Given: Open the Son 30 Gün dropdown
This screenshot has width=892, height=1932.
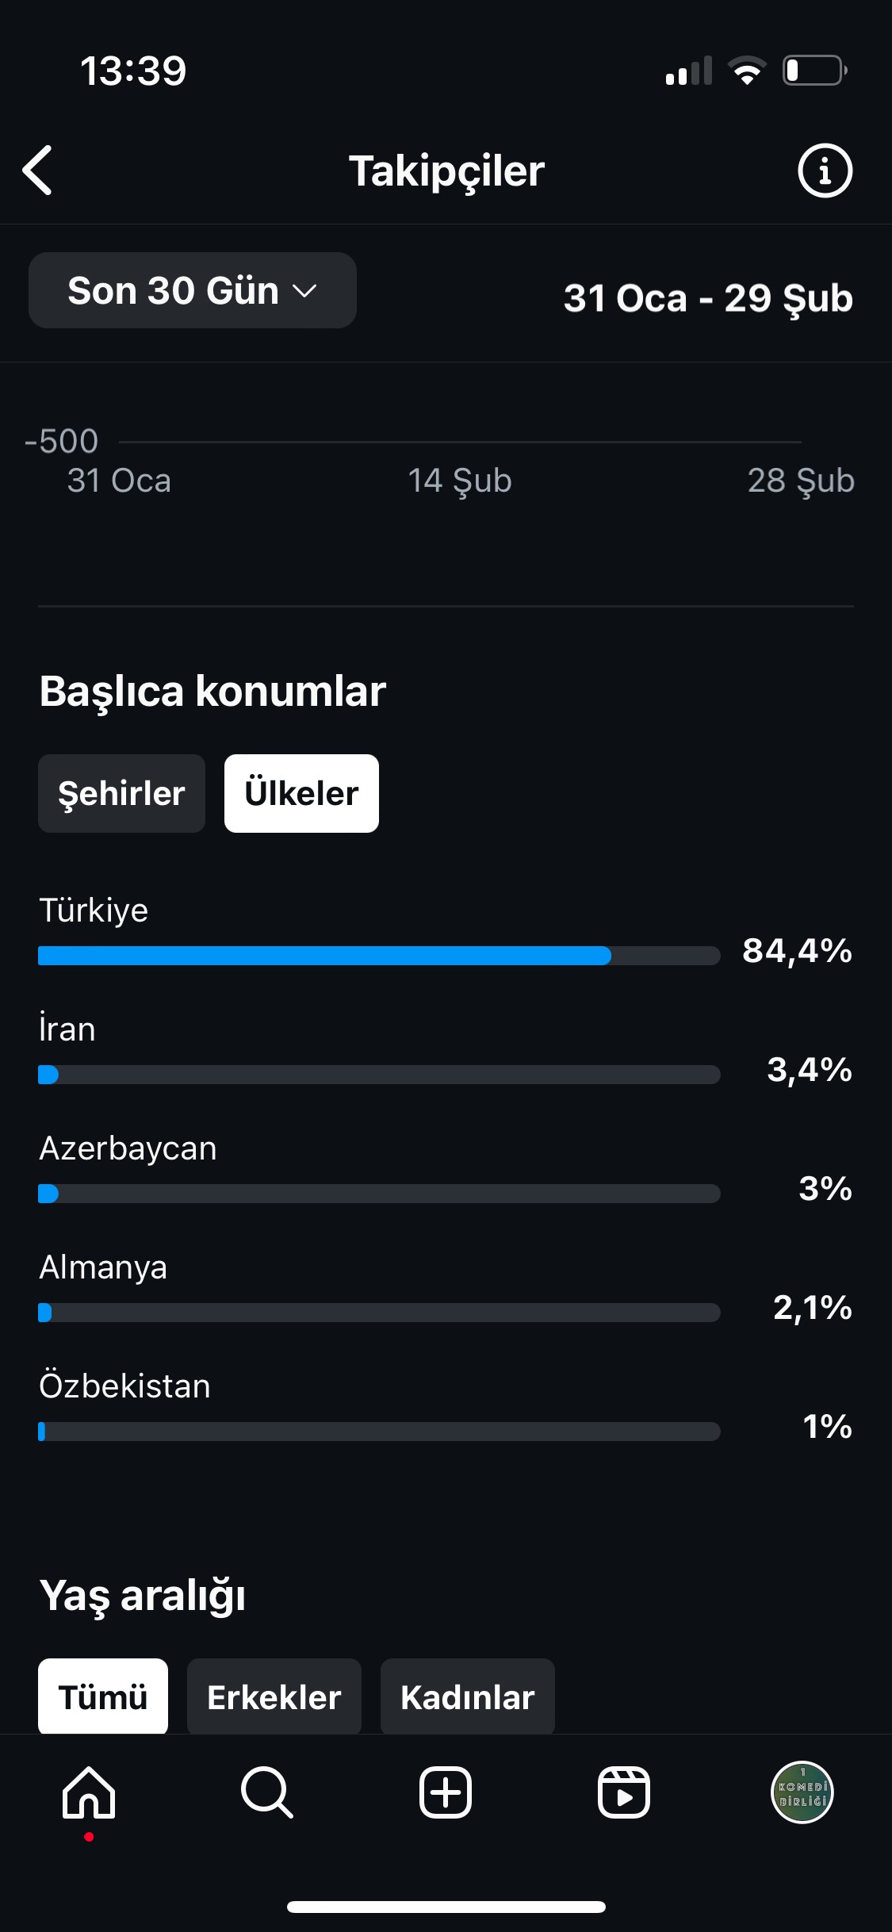Looking at the screenshot, I should (x=193, y=290).
